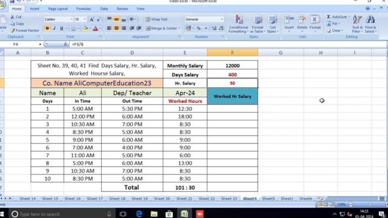
Task: Open the Insert ribbon tab
Action: [35, 8]
